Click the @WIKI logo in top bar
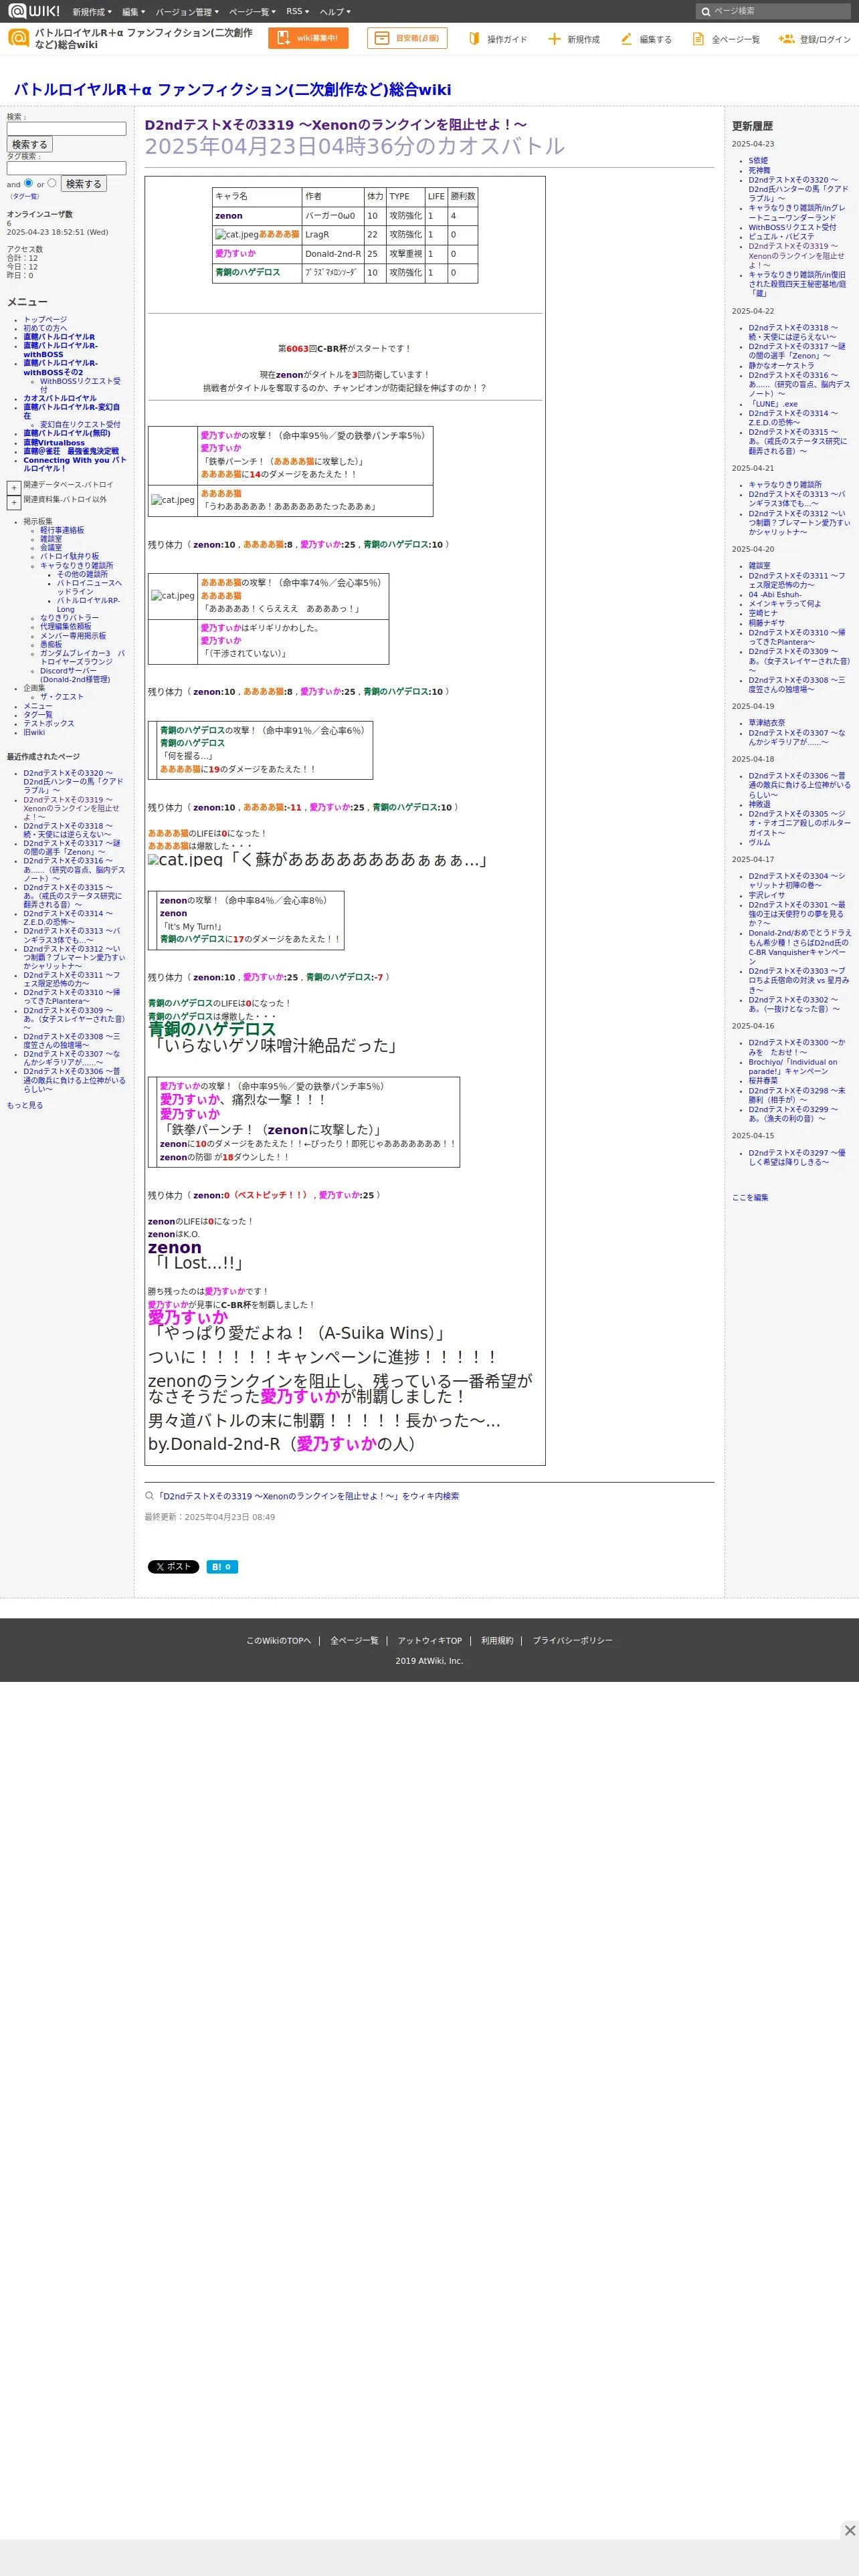The image size is (859, 2576). pos(34,11)
